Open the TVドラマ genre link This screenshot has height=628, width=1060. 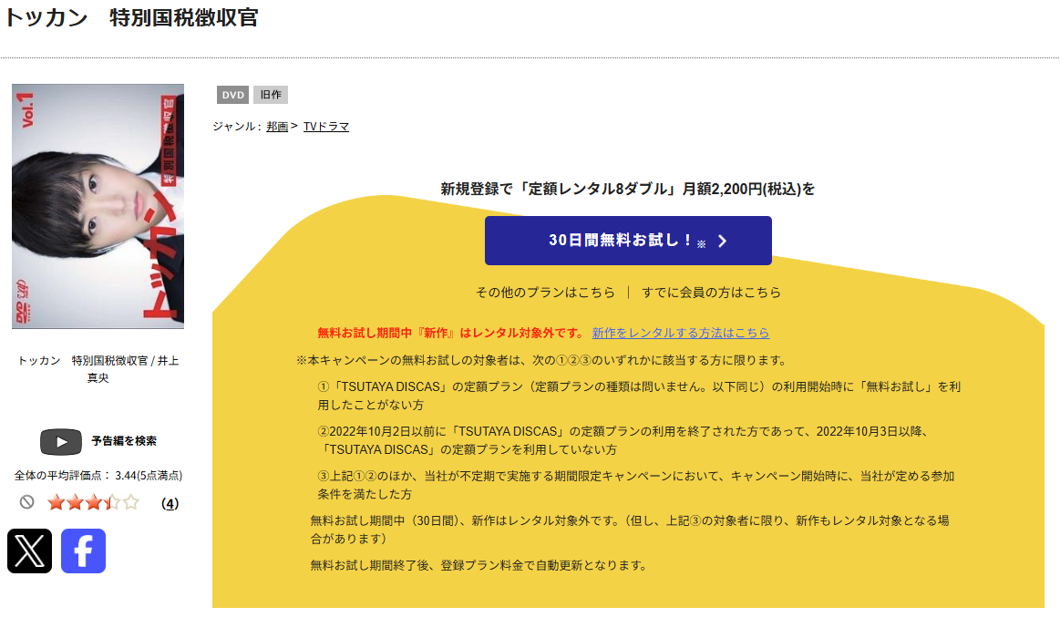tap(326, 127)
